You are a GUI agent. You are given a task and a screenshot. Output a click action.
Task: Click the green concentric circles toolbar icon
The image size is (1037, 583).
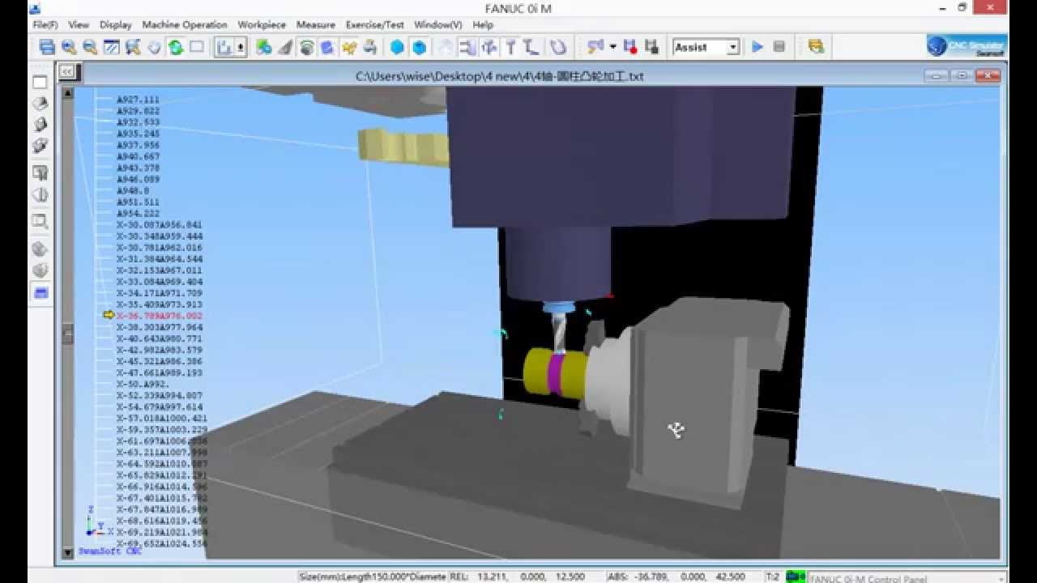point(306,47)
